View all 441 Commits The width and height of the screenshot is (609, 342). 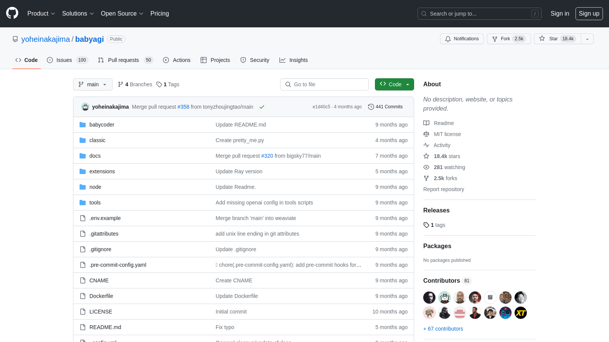coord(385,107)
